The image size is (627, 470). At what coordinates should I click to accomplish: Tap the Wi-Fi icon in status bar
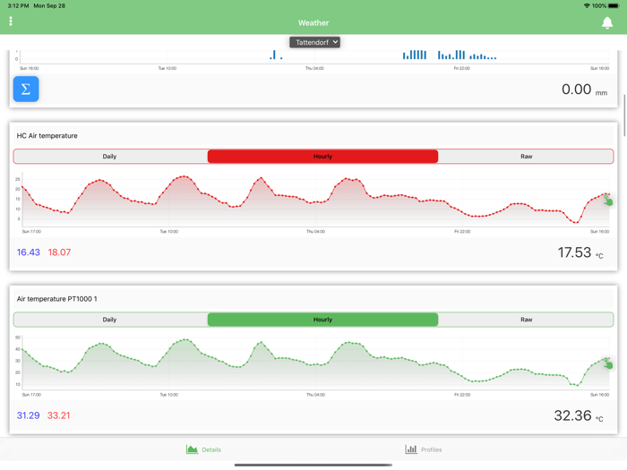(587, 5)
